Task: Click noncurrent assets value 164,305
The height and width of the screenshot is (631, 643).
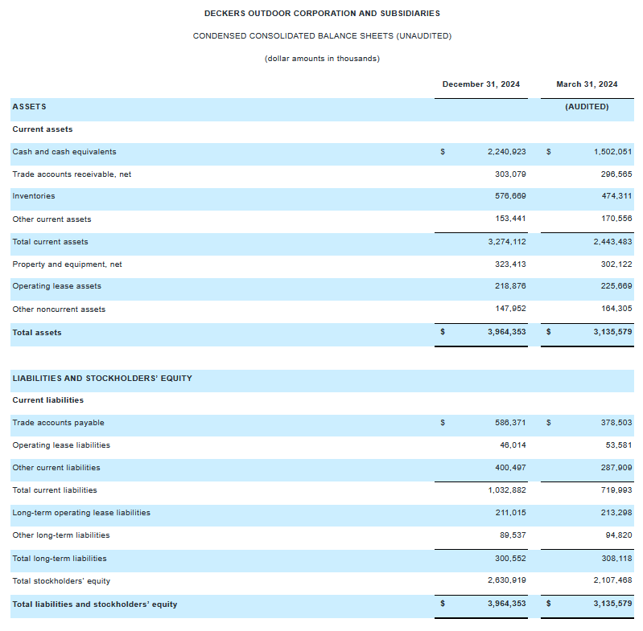Action: coord(616,309)
